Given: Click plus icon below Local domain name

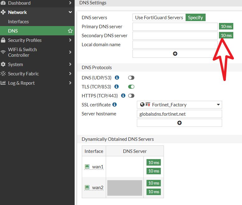Looking at the screenshot, I should pyautogui.click(x=175, y=54).
